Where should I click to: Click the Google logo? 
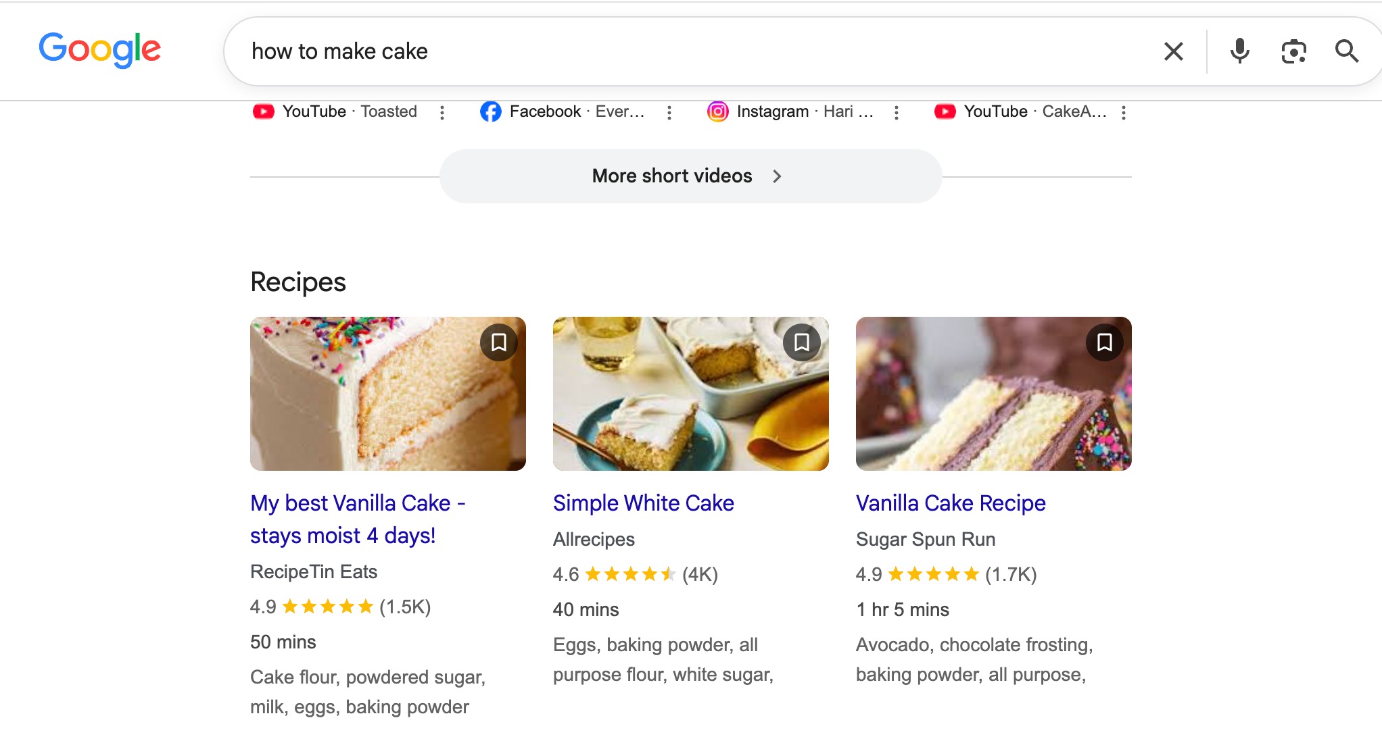[99, 50]
